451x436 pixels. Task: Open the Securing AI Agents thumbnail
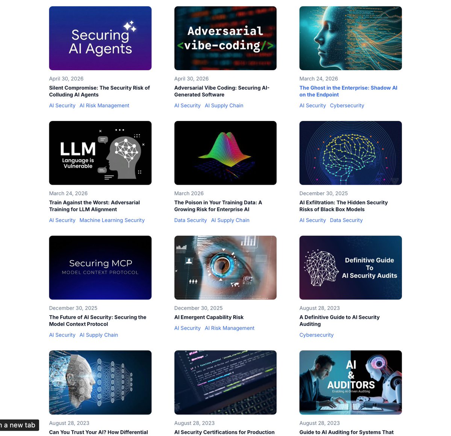(x=100, y=38)
